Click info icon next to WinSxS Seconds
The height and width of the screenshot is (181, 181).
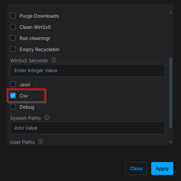click(x=54, y=60)
